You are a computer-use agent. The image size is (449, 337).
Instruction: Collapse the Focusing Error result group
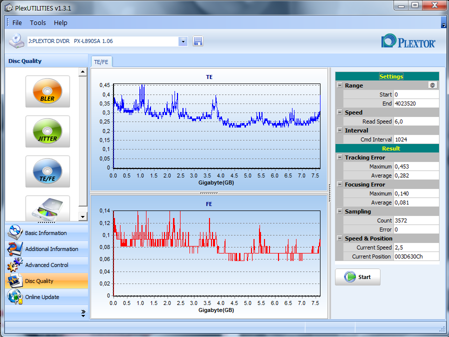[x=339, y=184]
